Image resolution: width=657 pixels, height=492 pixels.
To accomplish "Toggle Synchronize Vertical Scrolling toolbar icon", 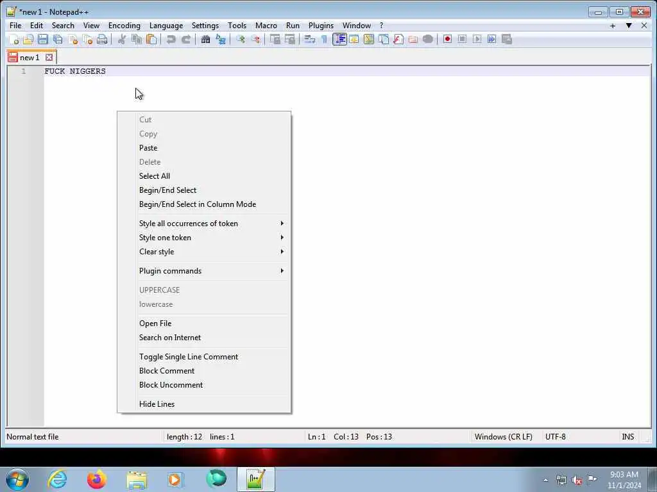I will pyautogui.click(x=275, y=39).
